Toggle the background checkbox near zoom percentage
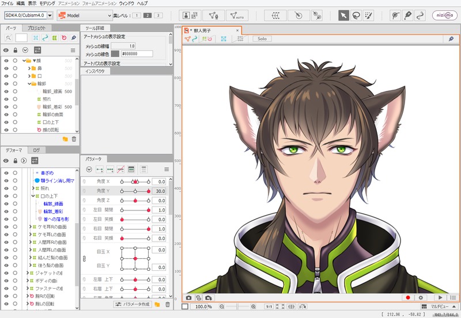This screenshot has height=318, width=461. coord(184,306)
